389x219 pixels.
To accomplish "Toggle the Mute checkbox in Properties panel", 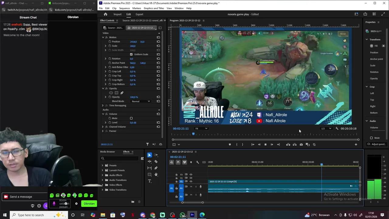I will coord(371,138).
